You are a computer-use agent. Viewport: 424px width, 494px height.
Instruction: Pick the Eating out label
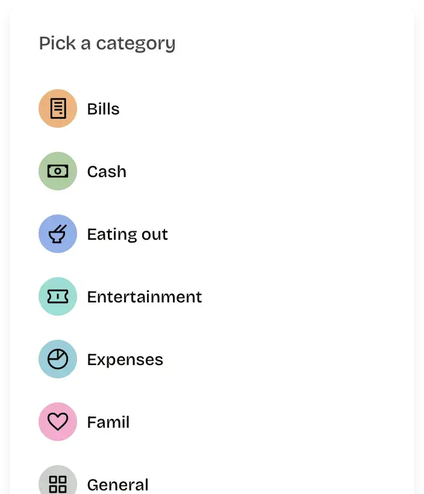[x=127, y=234]
